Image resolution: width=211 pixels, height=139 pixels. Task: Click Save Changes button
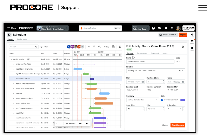point(178,125)
